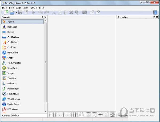Select the Web Browser control
Image resolution: width=160 pixels, height=122 pixels.
tap(22, 99)
